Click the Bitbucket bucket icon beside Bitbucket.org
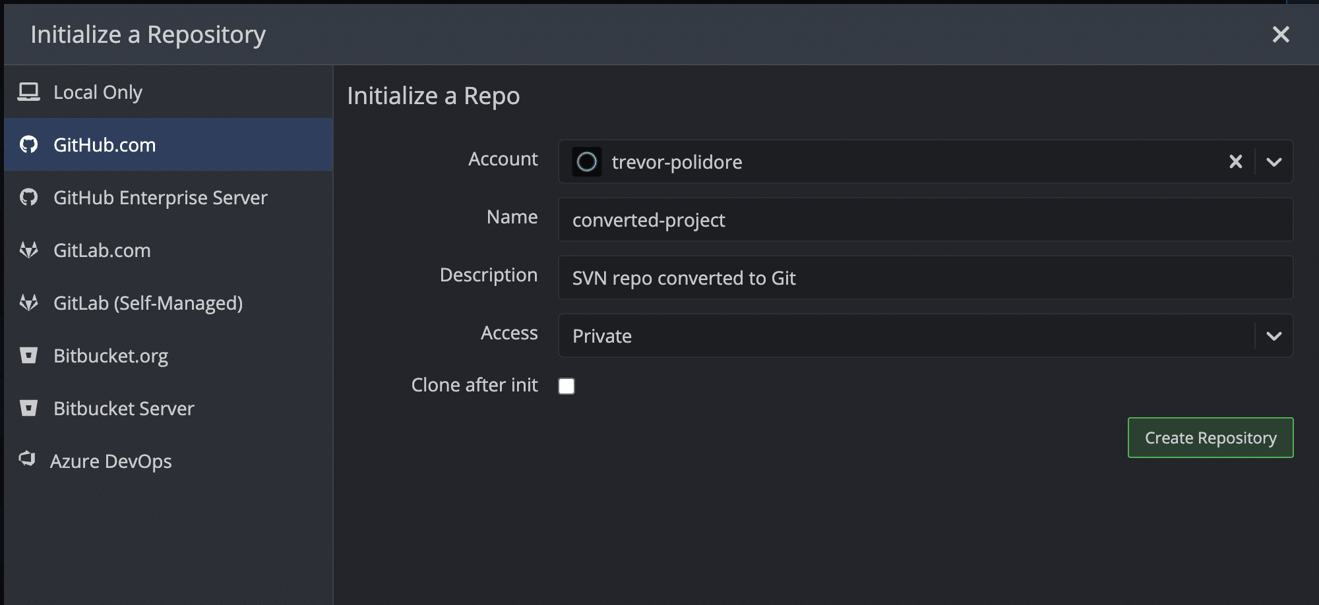Image resolution: width=1319 pixels, height=605 pixels. 29,355
